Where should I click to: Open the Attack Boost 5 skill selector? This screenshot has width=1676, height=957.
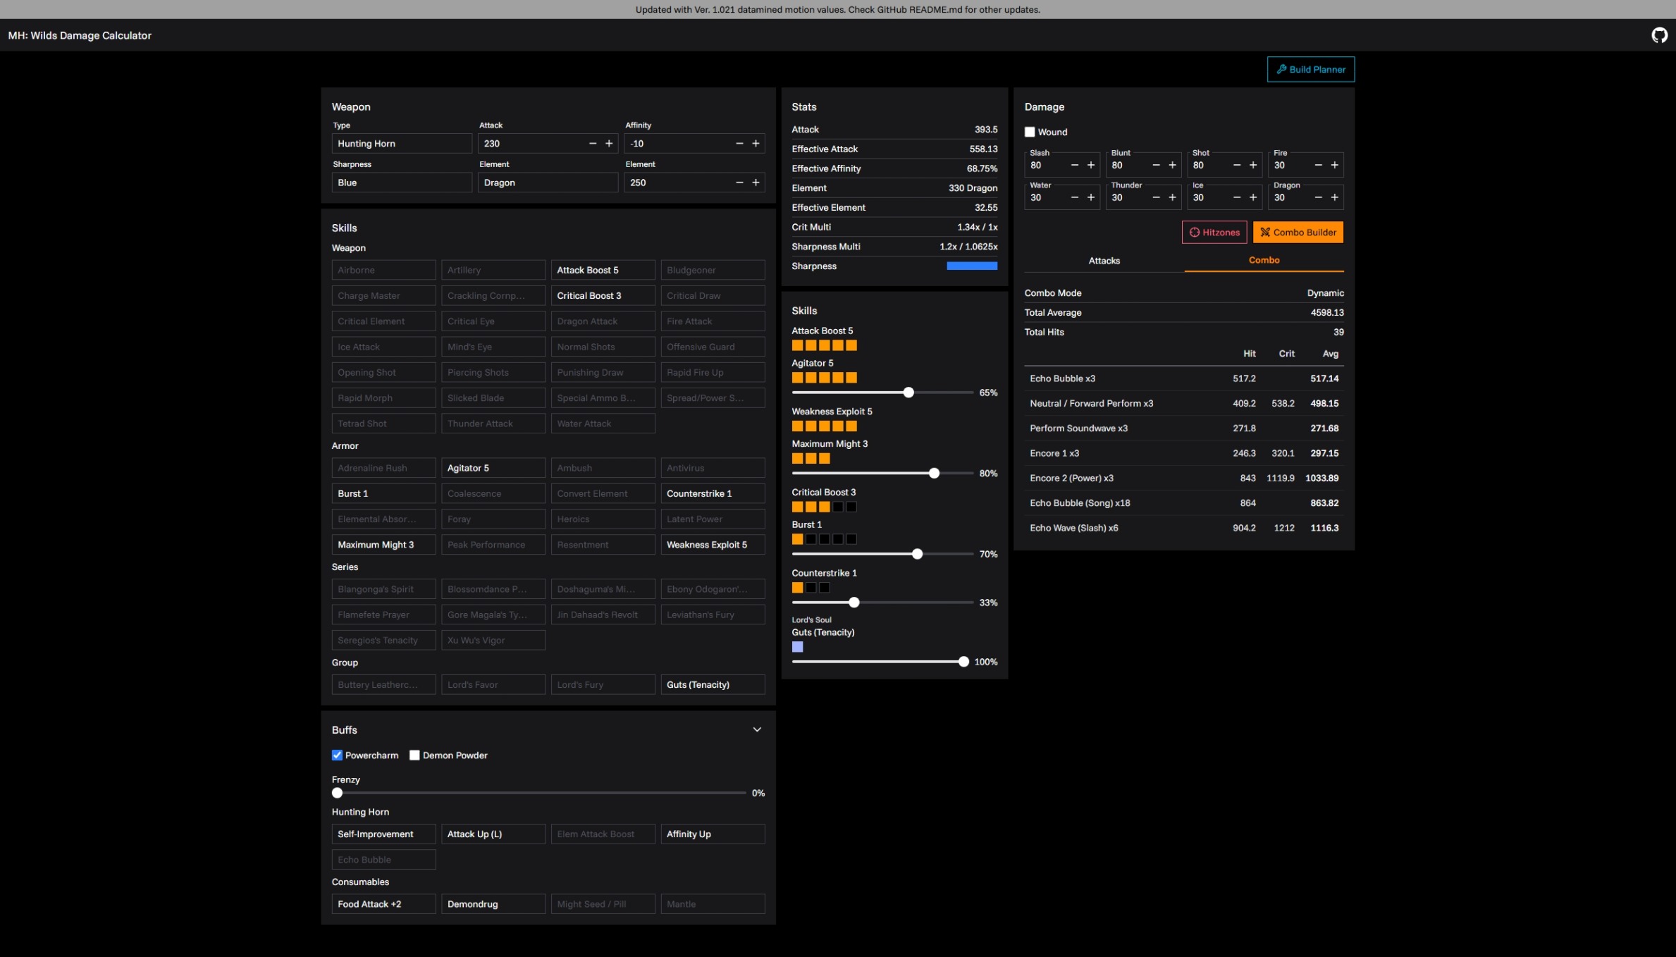pyautogui.click(x=603, y=270)
